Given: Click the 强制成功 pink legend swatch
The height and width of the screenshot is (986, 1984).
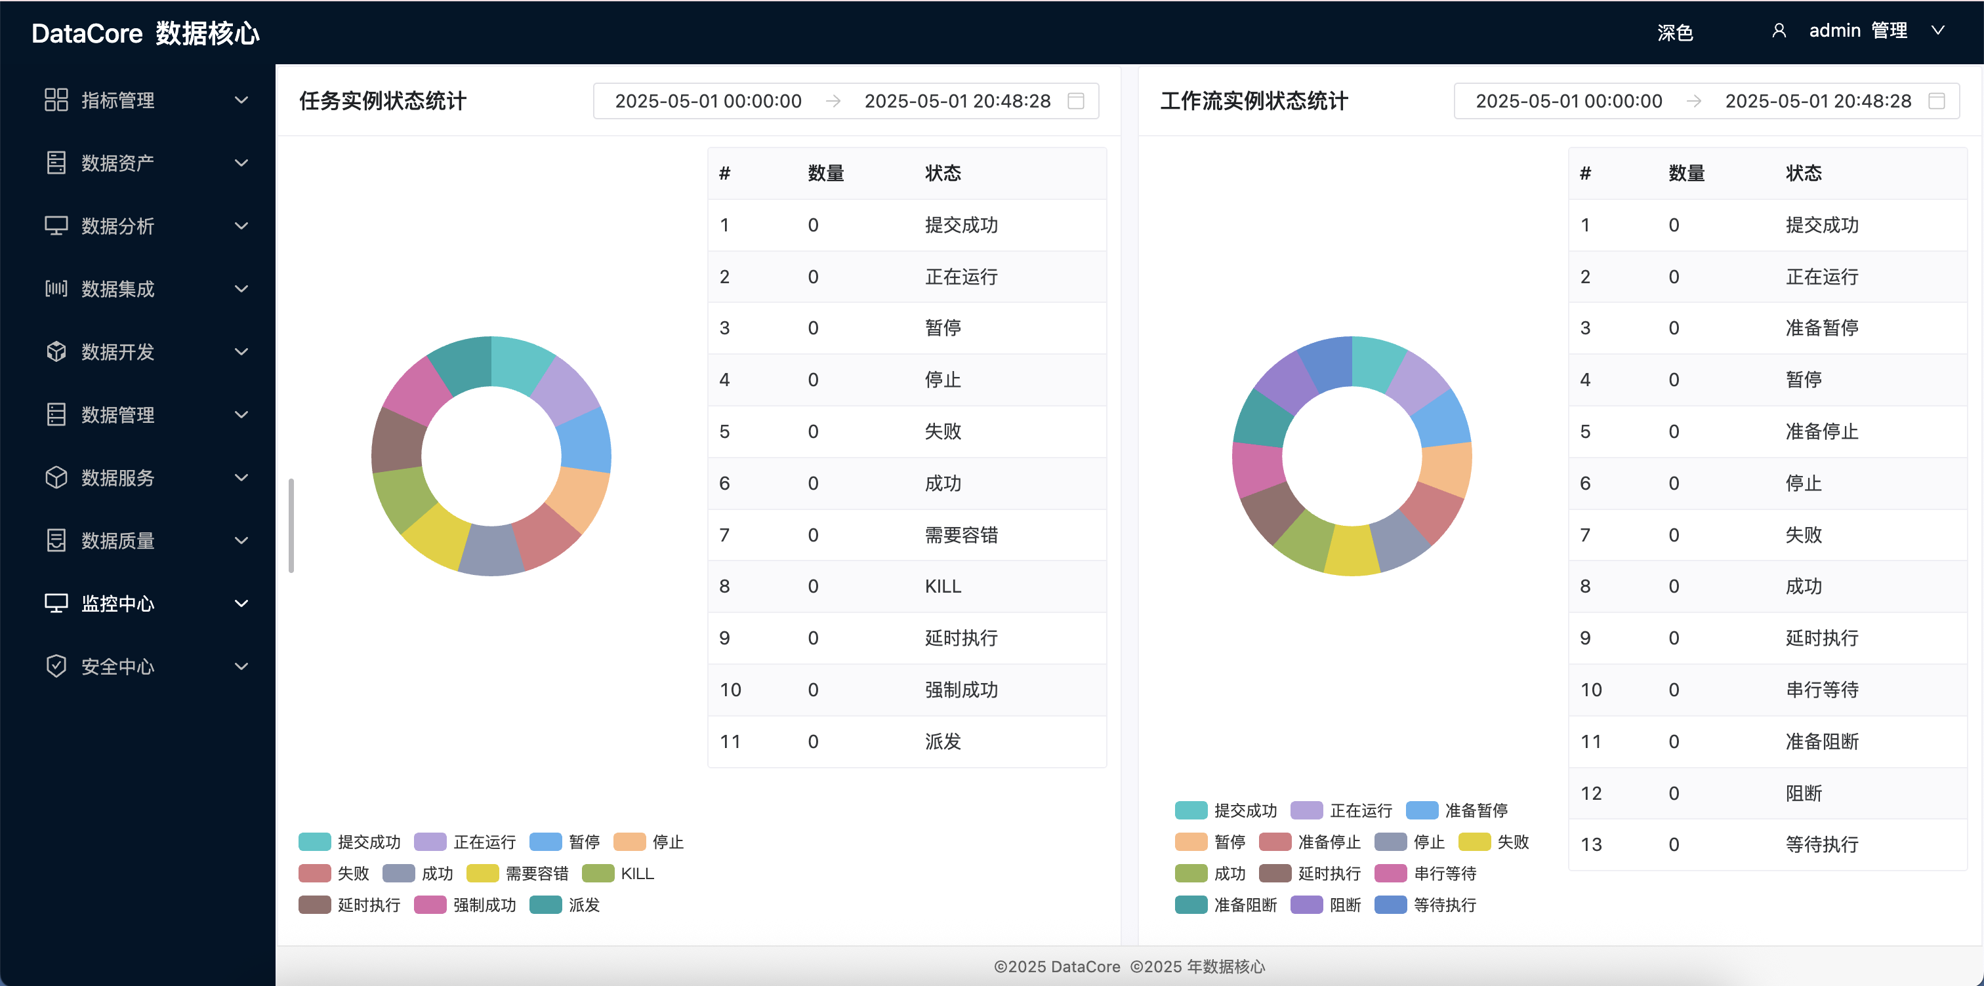Looking at the screenshot, I should point(430,905).
